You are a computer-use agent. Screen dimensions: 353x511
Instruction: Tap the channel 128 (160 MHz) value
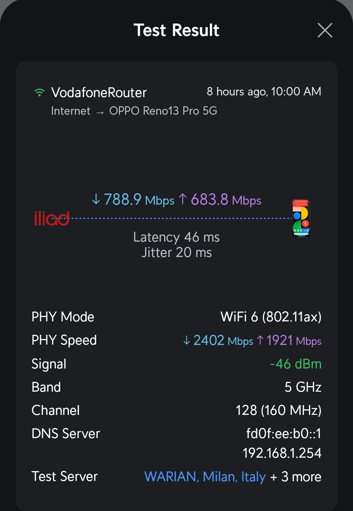tap(278, 410)
